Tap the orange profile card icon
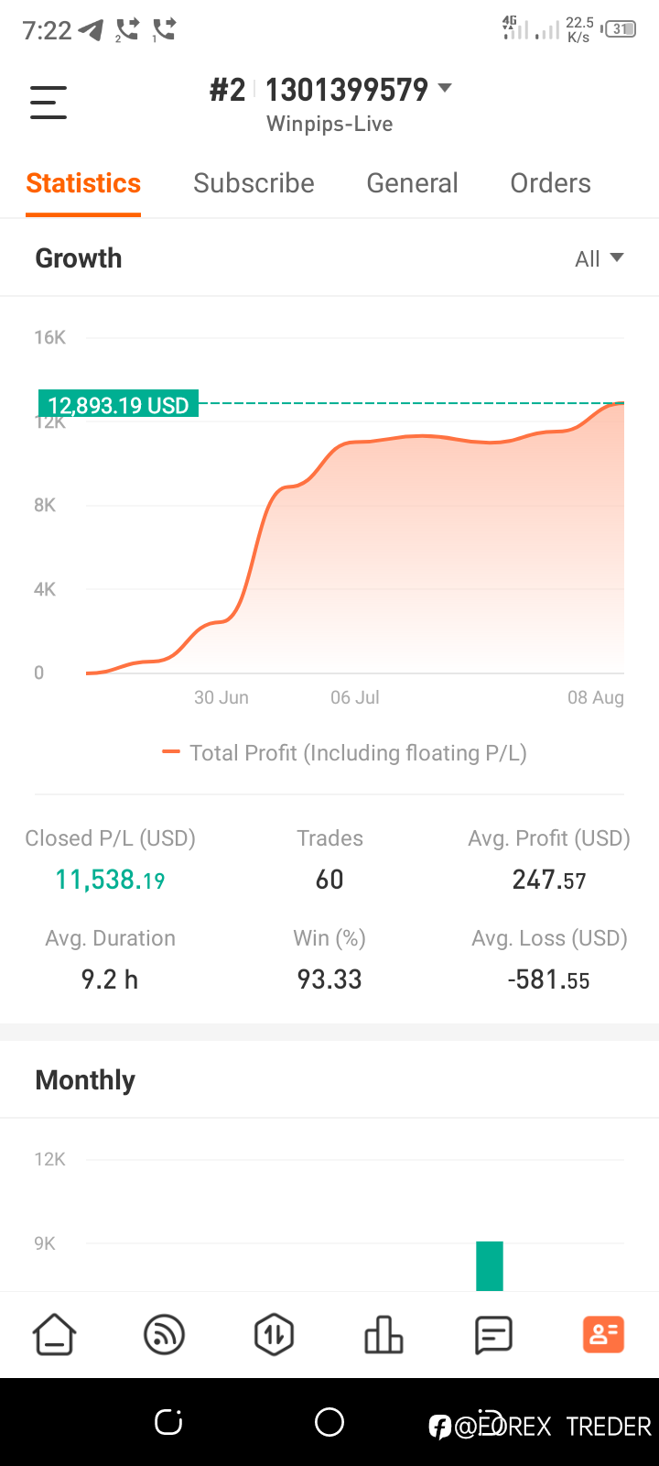The width and height of the screenshot is (659, 1466). coord(603,1334)
